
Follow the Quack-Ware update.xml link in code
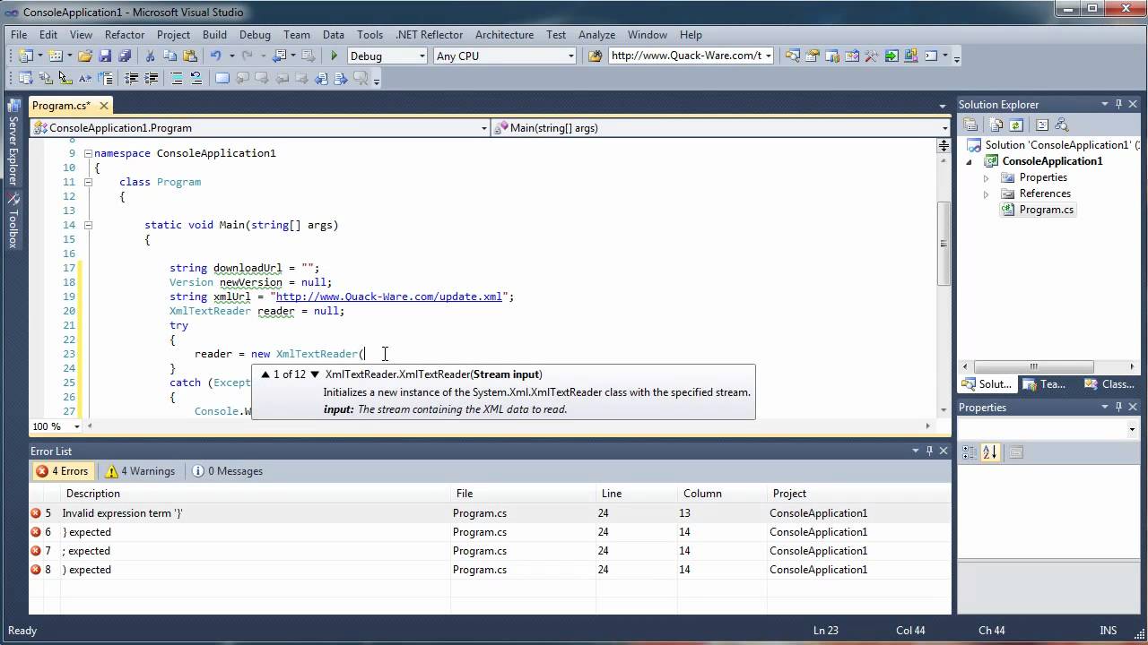tap(388, 297)
